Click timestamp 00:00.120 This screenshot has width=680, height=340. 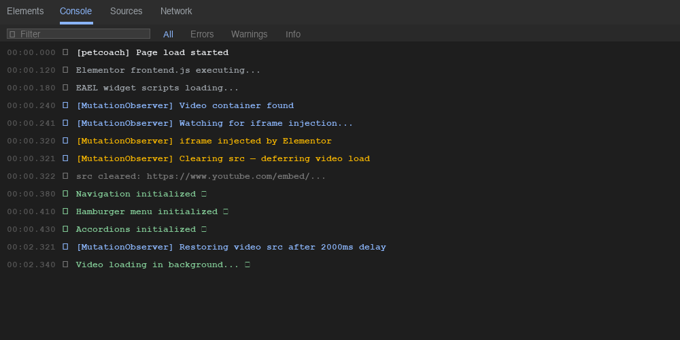coord(31,70)
